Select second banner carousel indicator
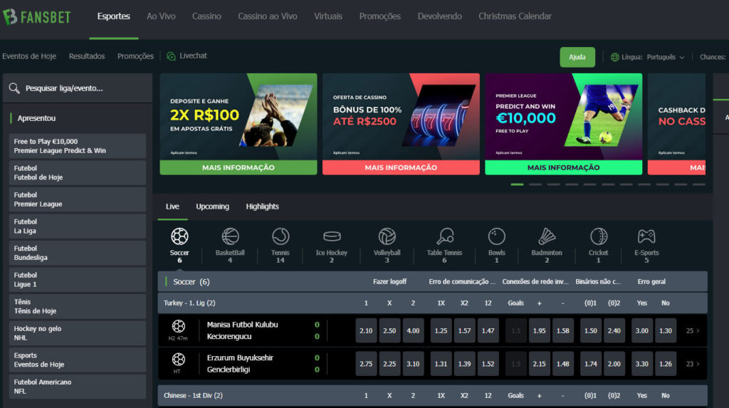 pyautogui.click(x=535, y=184)
